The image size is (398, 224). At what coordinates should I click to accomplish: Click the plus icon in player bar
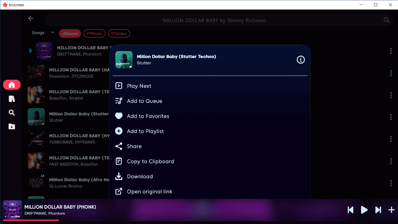391,210
